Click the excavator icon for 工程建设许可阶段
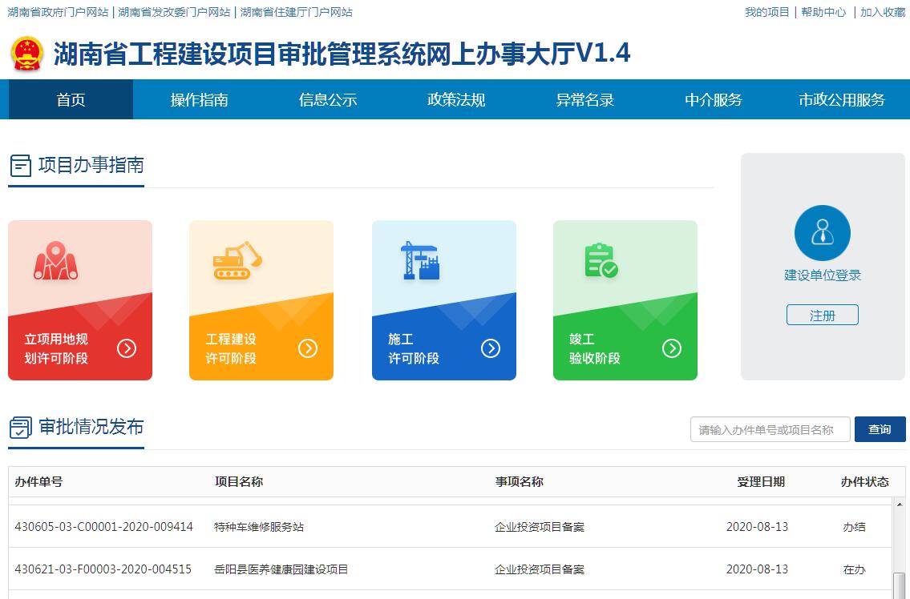The height and width of the screenshot is (599, 910). pos(237,260)
